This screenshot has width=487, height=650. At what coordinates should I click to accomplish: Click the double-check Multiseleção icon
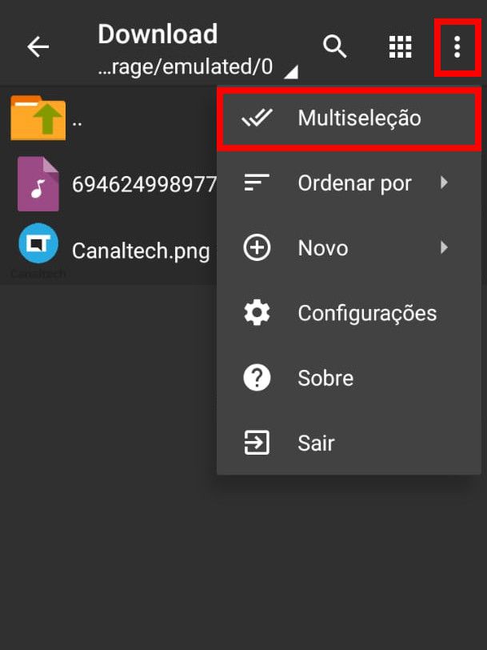click(257, 118)
